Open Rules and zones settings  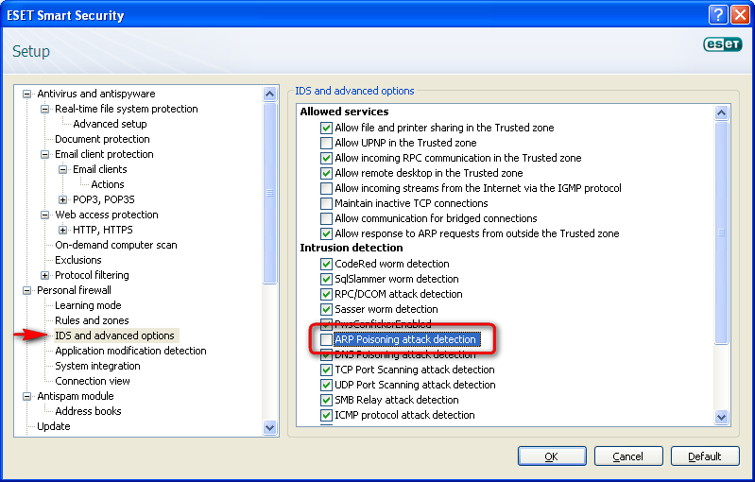92,320
